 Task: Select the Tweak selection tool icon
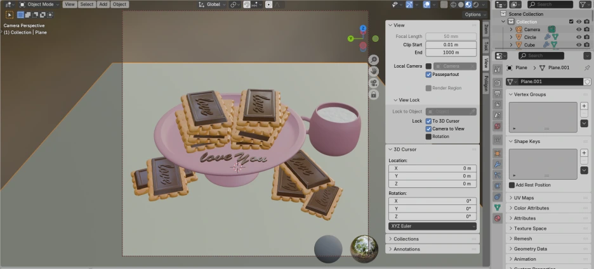pyautogui.click(x=10, y=15)
